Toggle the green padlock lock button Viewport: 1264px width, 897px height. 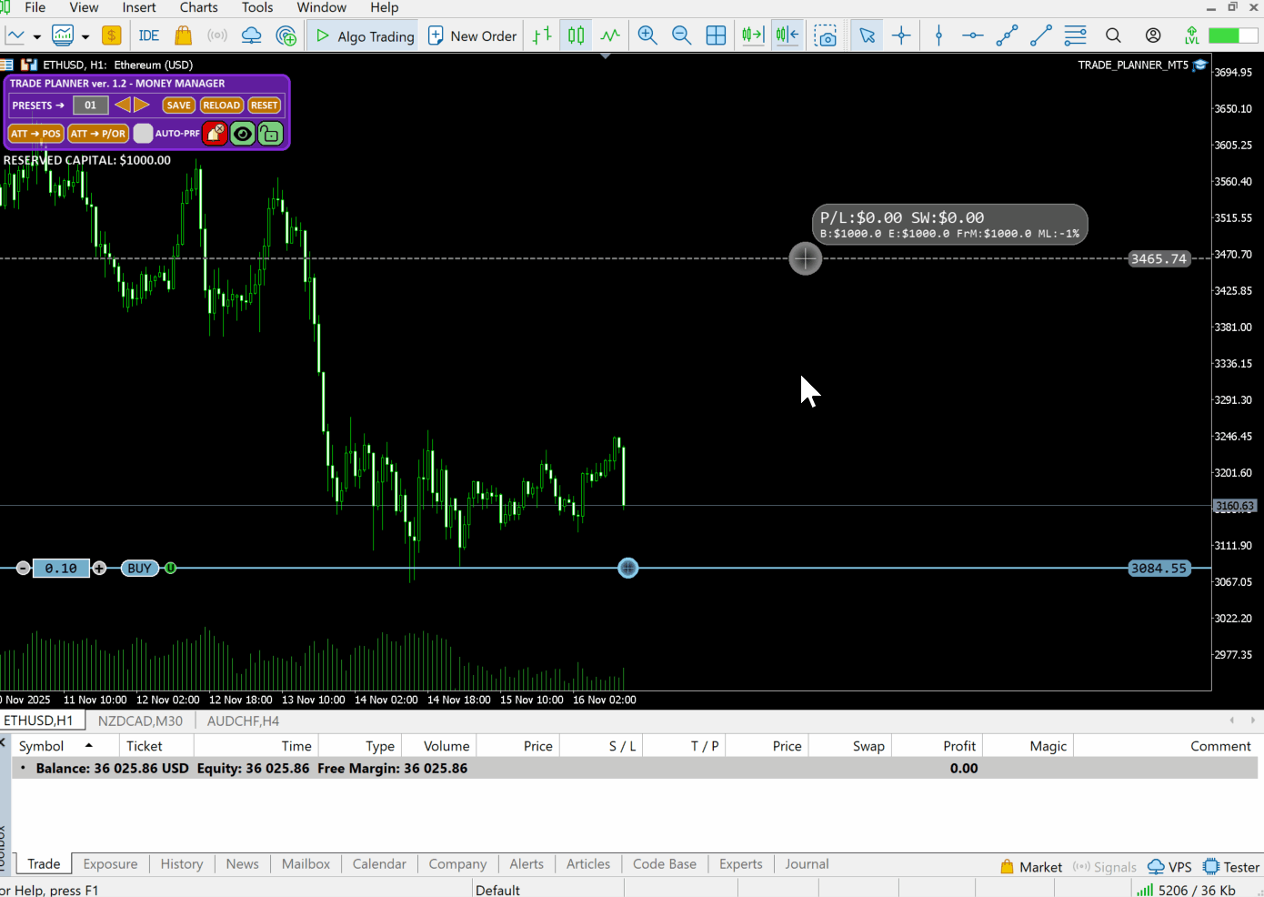pyautogui.click(x=270, y=134)
